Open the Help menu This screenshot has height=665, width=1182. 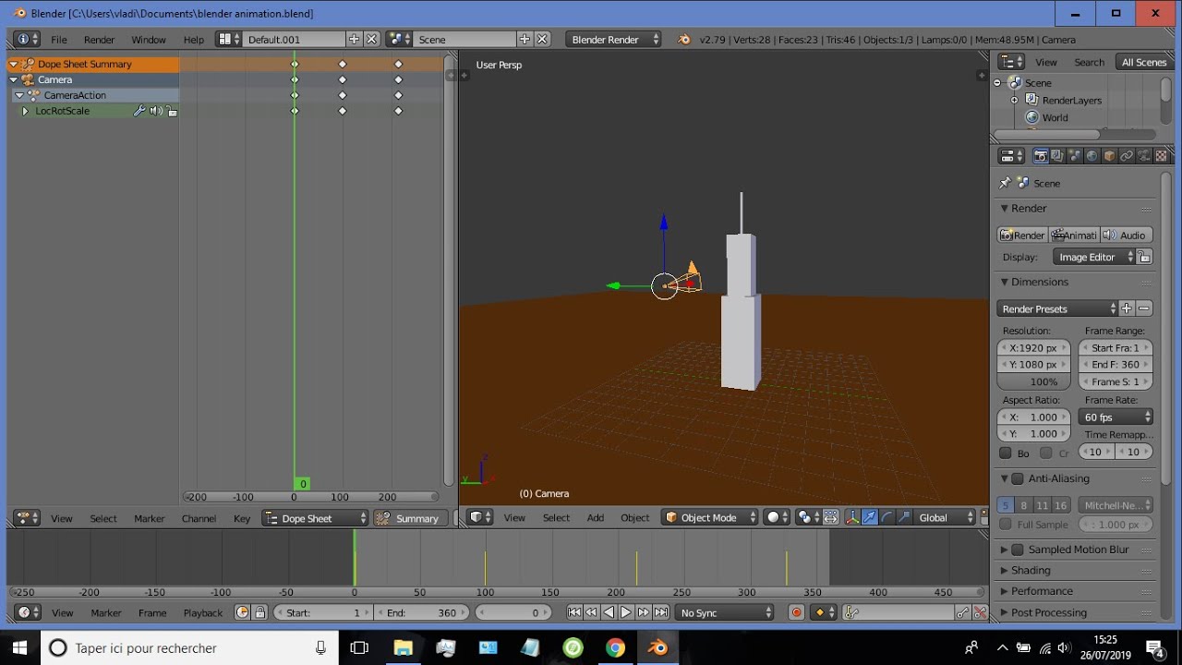[194, 40]
